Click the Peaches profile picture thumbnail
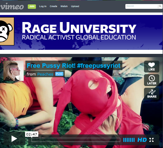Image resolution: width=163 pixels, height=148 pixels. (14, 71)
